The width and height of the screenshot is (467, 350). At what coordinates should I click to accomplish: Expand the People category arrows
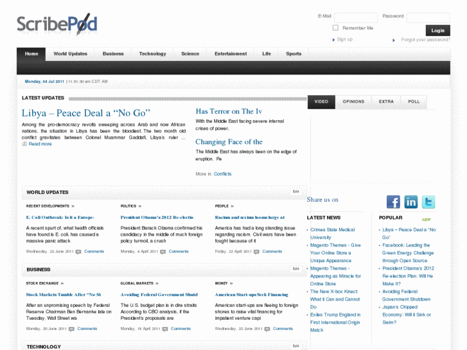pos(232,206)
